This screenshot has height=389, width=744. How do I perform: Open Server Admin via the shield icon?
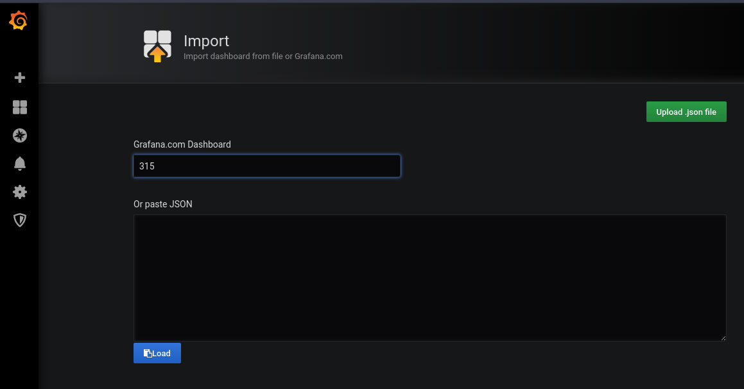20,220
